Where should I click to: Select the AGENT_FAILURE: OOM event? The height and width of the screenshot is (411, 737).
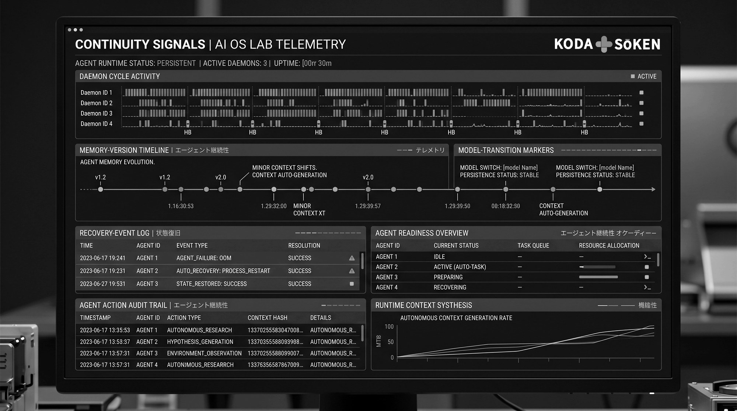point(204,258)
